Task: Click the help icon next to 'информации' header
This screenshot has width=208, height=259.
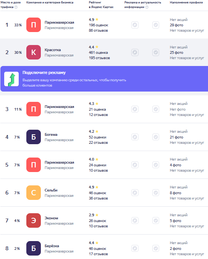Action: click(x=147, y=7)
